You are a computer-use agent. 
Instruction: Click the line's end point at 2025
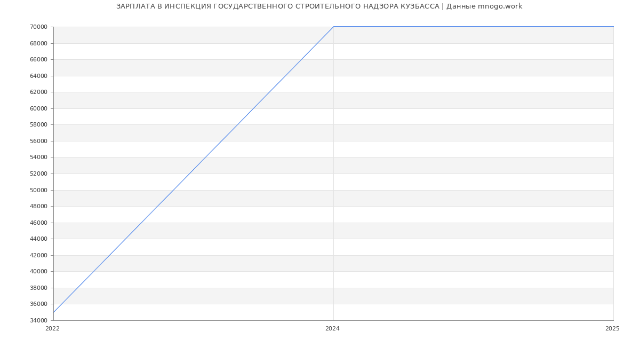613,27
